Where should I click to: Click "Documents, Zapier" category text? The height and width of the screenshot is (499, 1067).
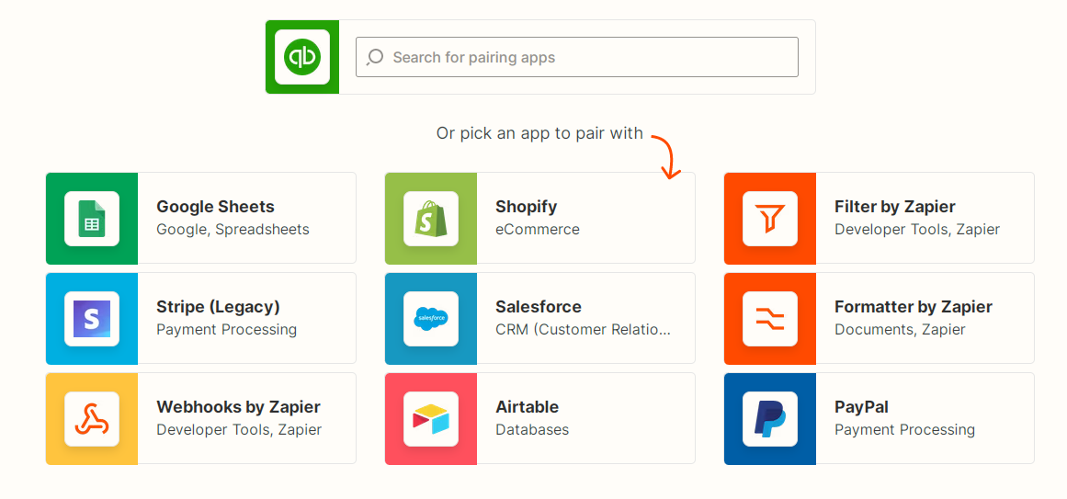900,330
